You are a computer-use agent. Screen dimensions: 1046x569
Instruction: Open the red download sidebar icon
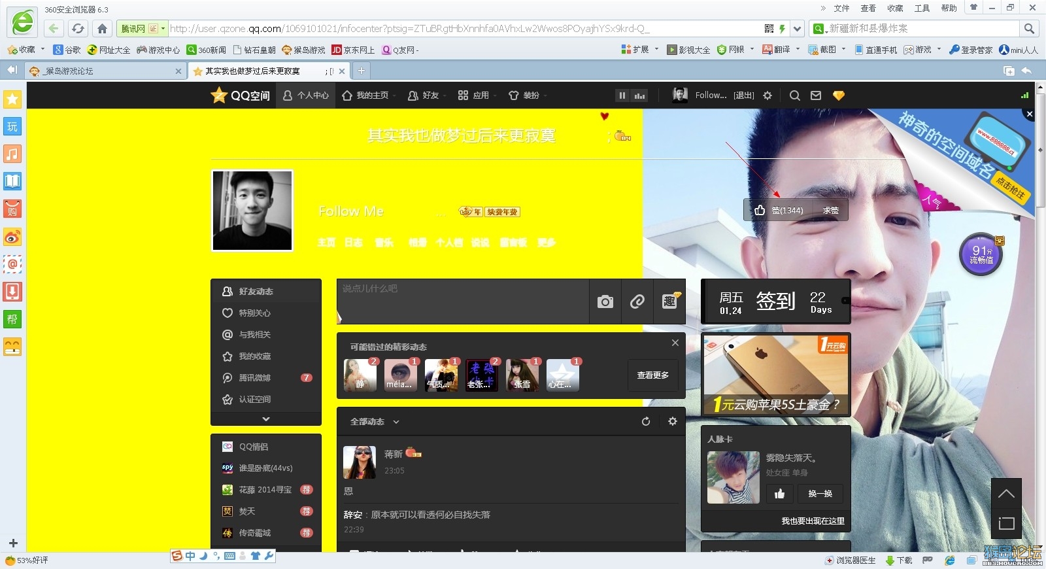click(12, 292)
